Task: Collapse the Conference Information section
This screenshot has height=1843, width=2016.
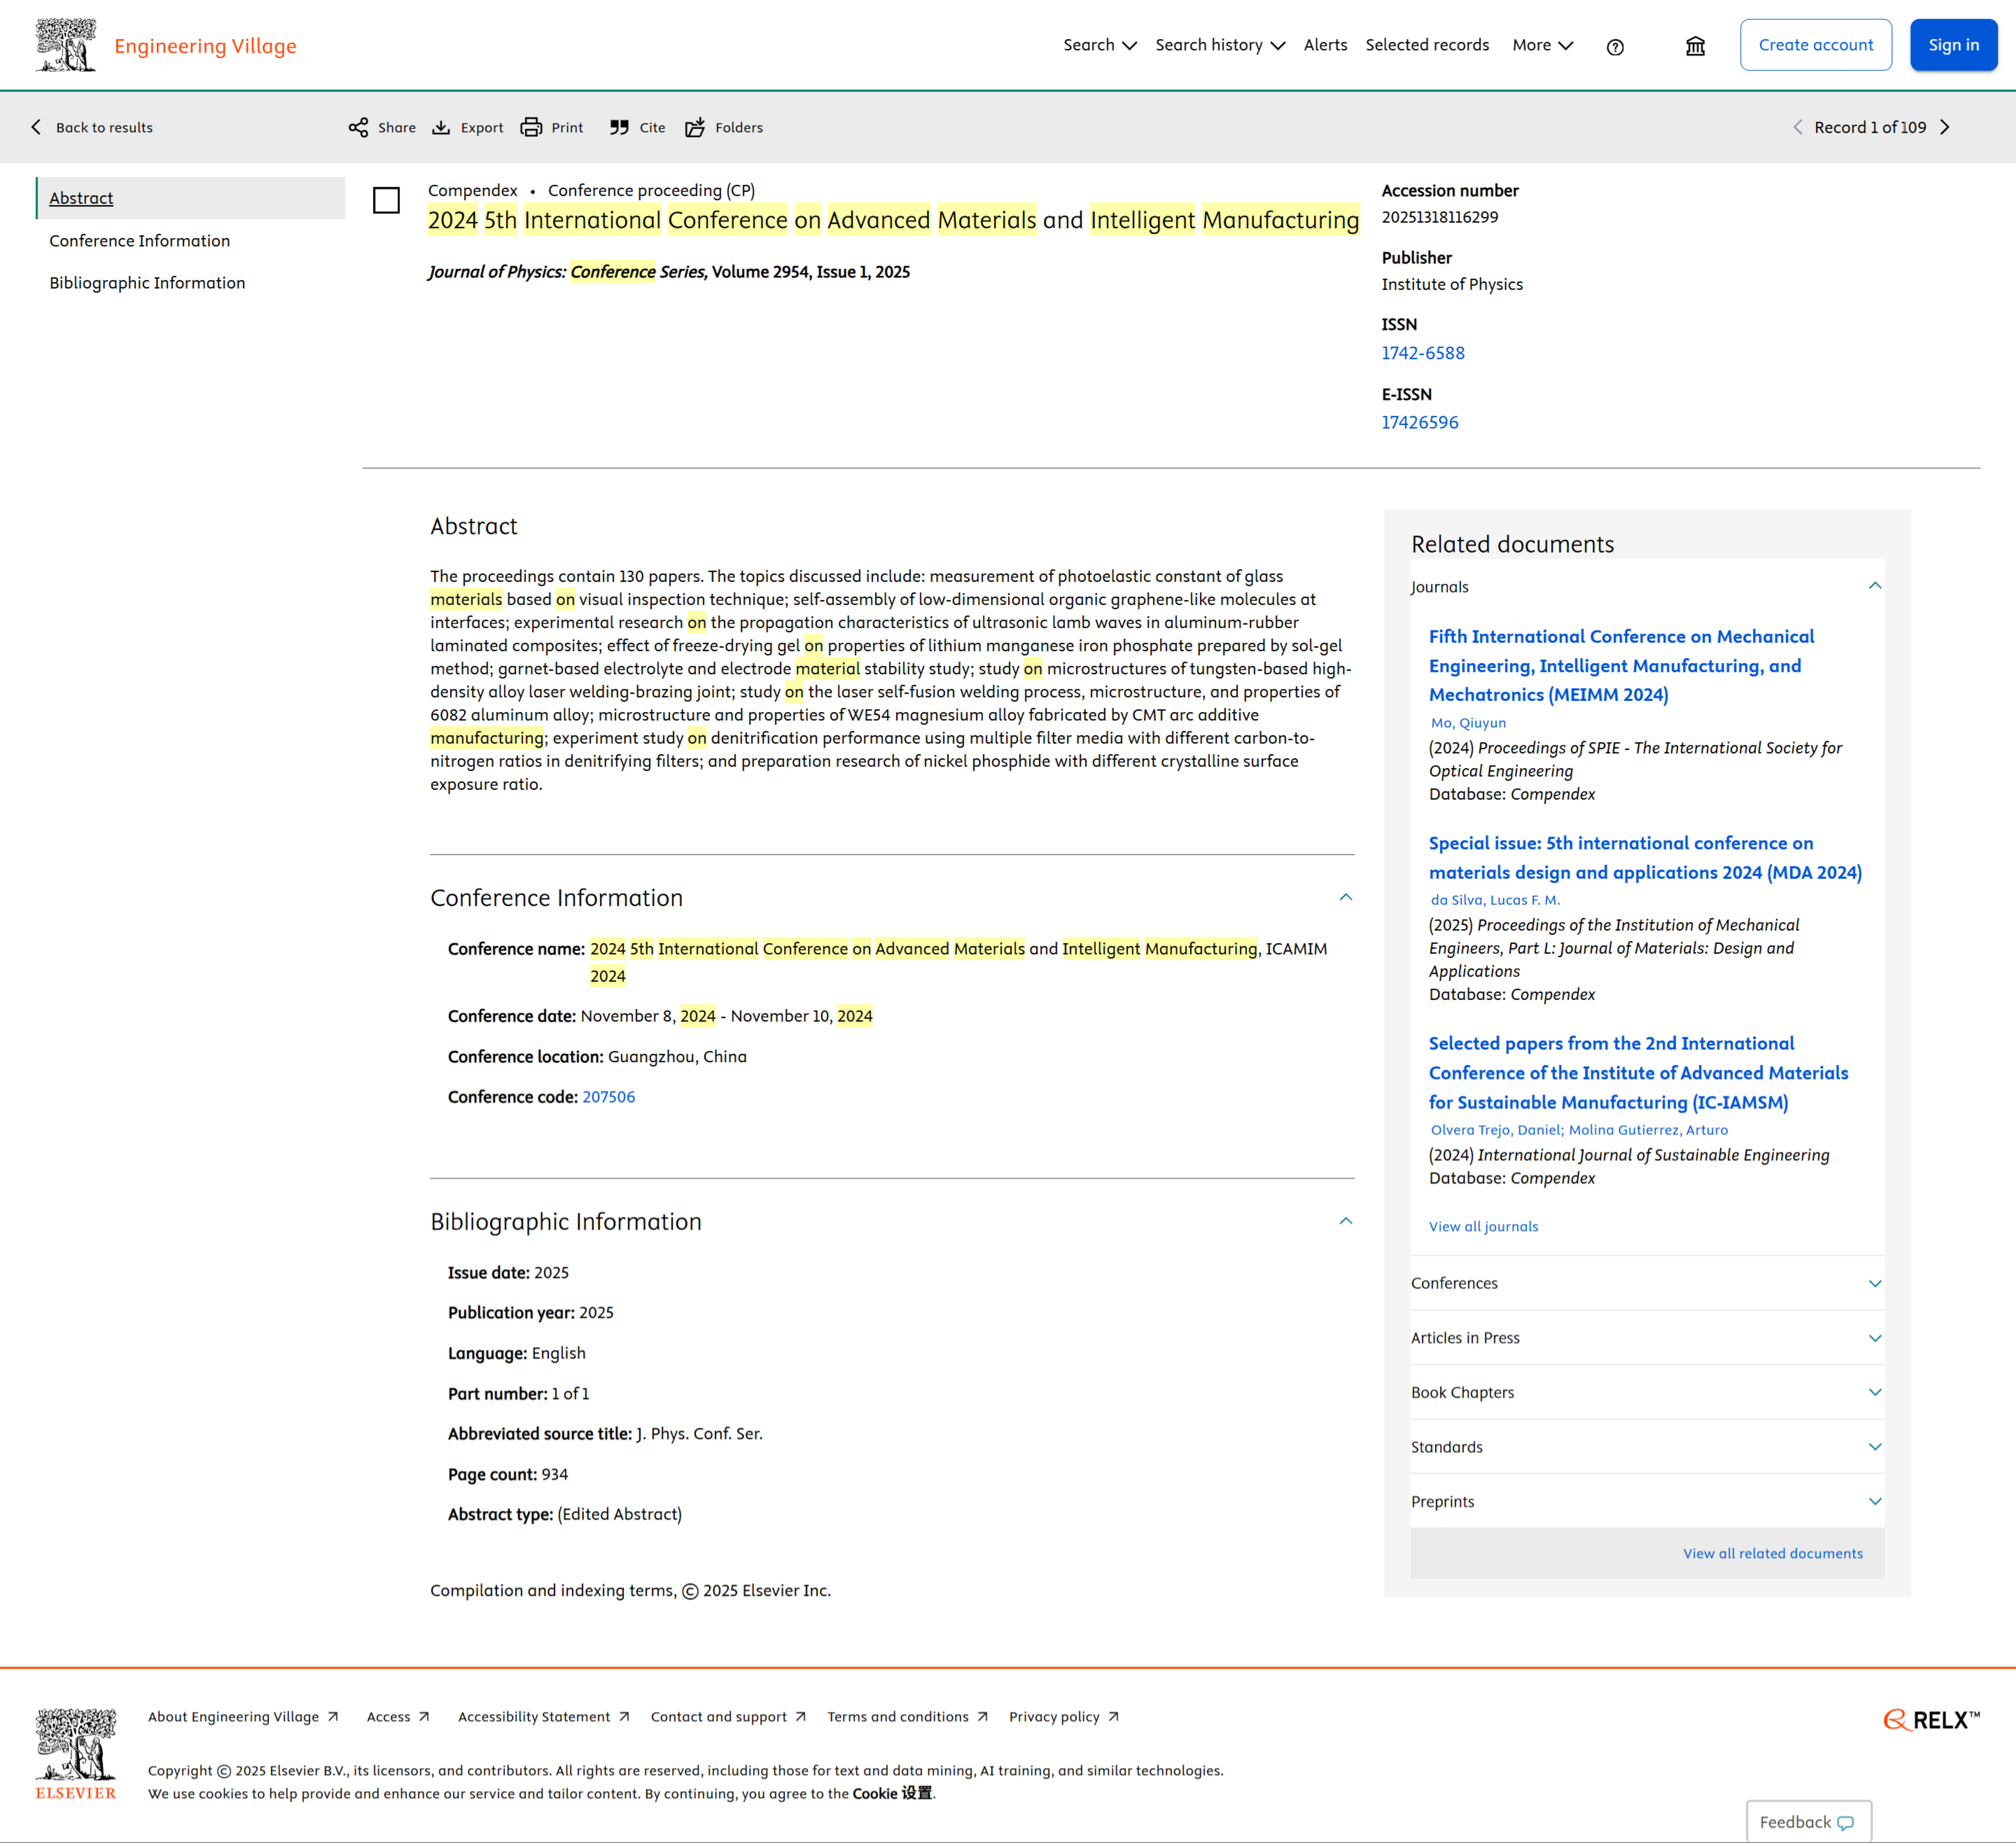Action: click(1346, 897)
